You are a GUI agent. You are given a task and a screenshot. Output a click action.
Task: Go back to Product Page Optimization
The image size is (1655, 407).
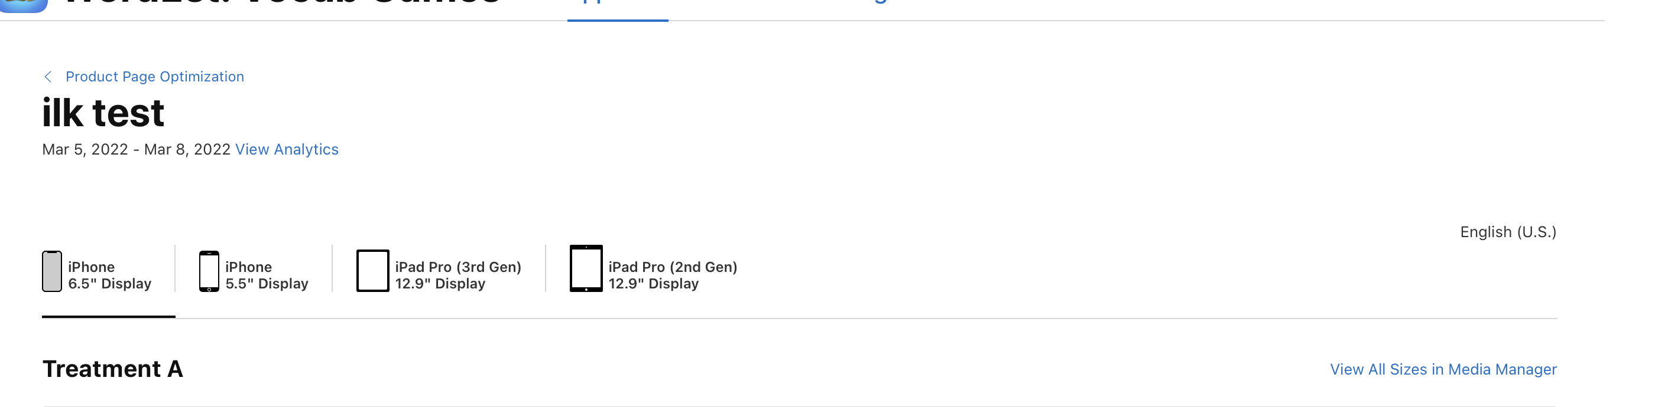click(x=154, y=77)
